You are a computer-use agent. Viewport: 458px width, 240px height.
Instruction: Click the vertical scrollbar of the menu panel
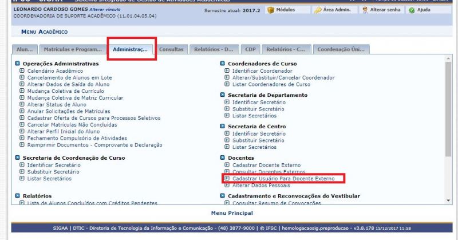(448, 115)
